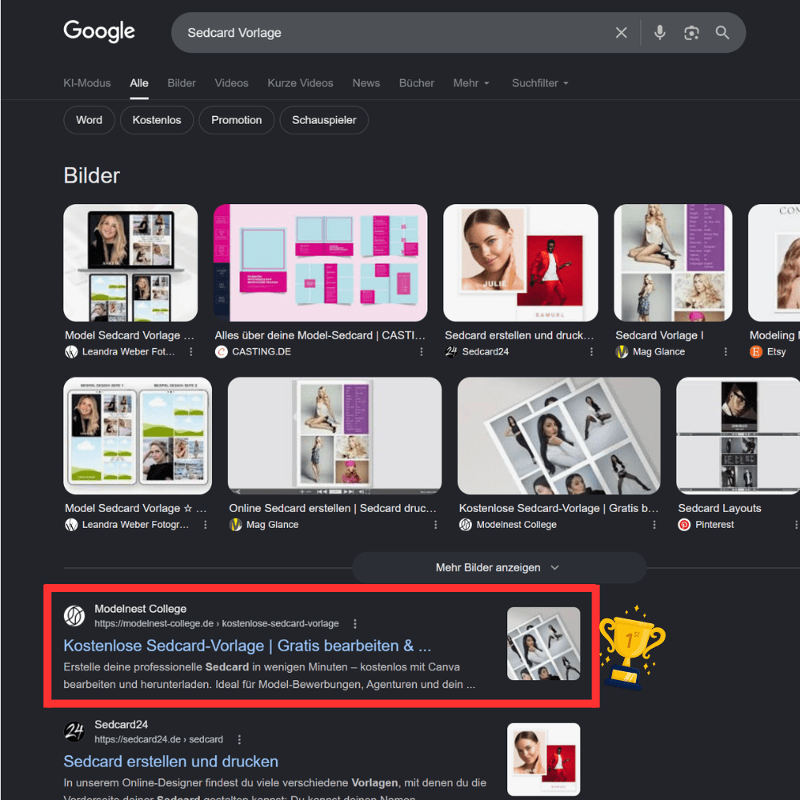This screenshot has height=800, width=800.
Task: Open Pinterest Sedcard Layouts image thumbnail
Action: pyautogui.click(x=738, y=436)
